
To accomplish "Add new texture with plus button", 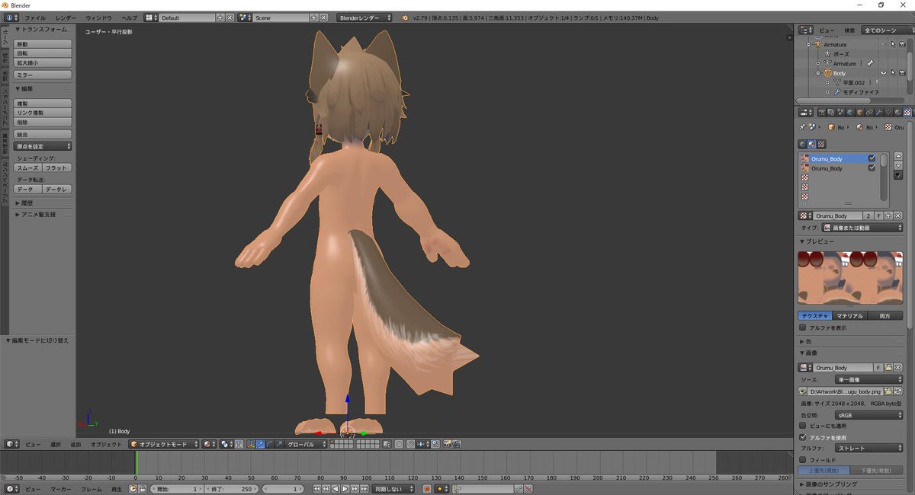I will 888,216.
